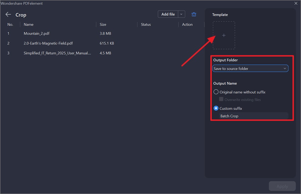Click the Size column header
The image size is (301, 194).
103,24
